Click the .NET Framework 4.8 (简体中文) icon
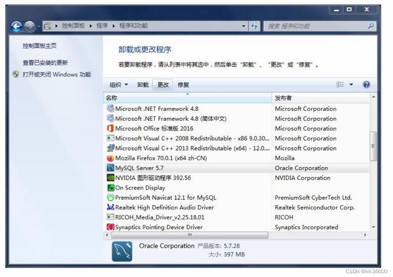The height and width of the screenshot is (277, 393). click(x=110, y=119)
